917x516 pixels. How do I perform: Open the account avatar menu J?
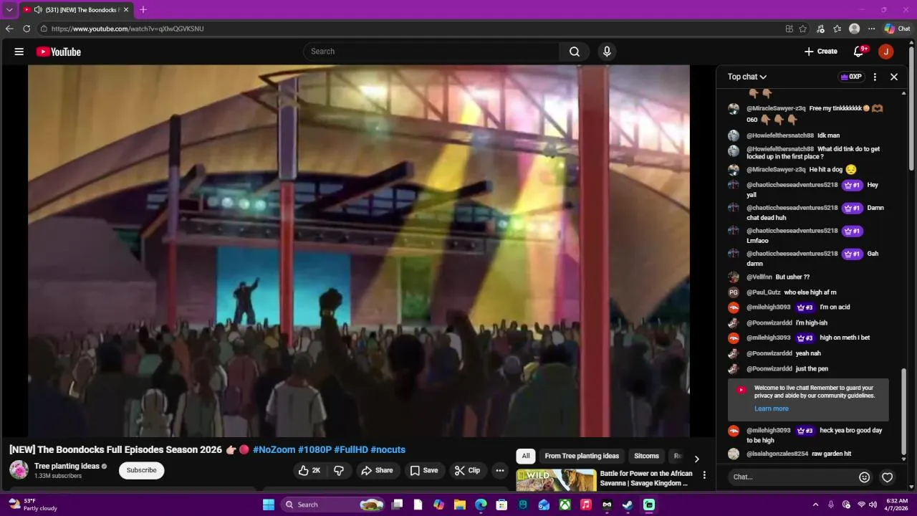click(886, 52)
